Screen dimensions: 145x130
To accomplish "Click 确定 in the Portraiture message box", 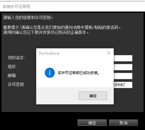I will tap(93, 96).
